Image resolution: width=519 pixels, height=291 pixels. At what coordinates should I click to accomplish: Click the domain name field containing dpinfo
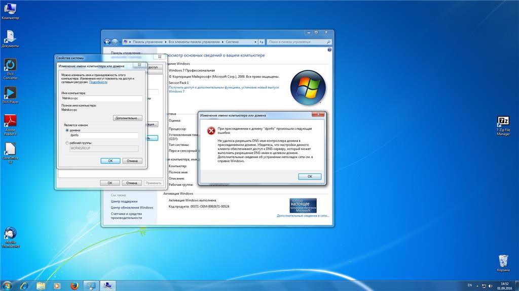click(x=103, y=135)
